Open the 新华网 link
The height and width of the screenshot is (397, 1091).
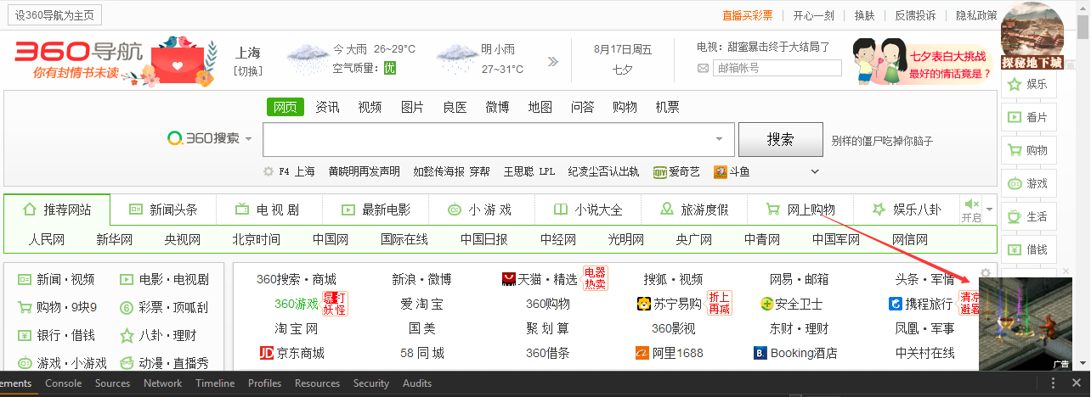pyautogui.click(x=115, y=239)
